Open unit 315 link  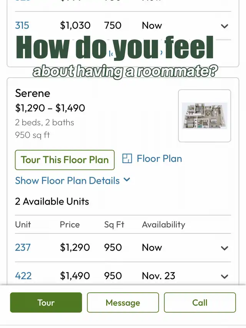(22, 25)
